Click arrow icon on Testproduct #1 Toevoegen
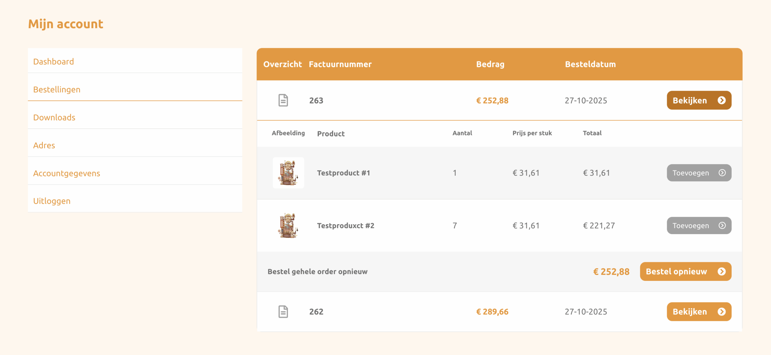Screen dimensions: 771x355 tap(722, 173)
